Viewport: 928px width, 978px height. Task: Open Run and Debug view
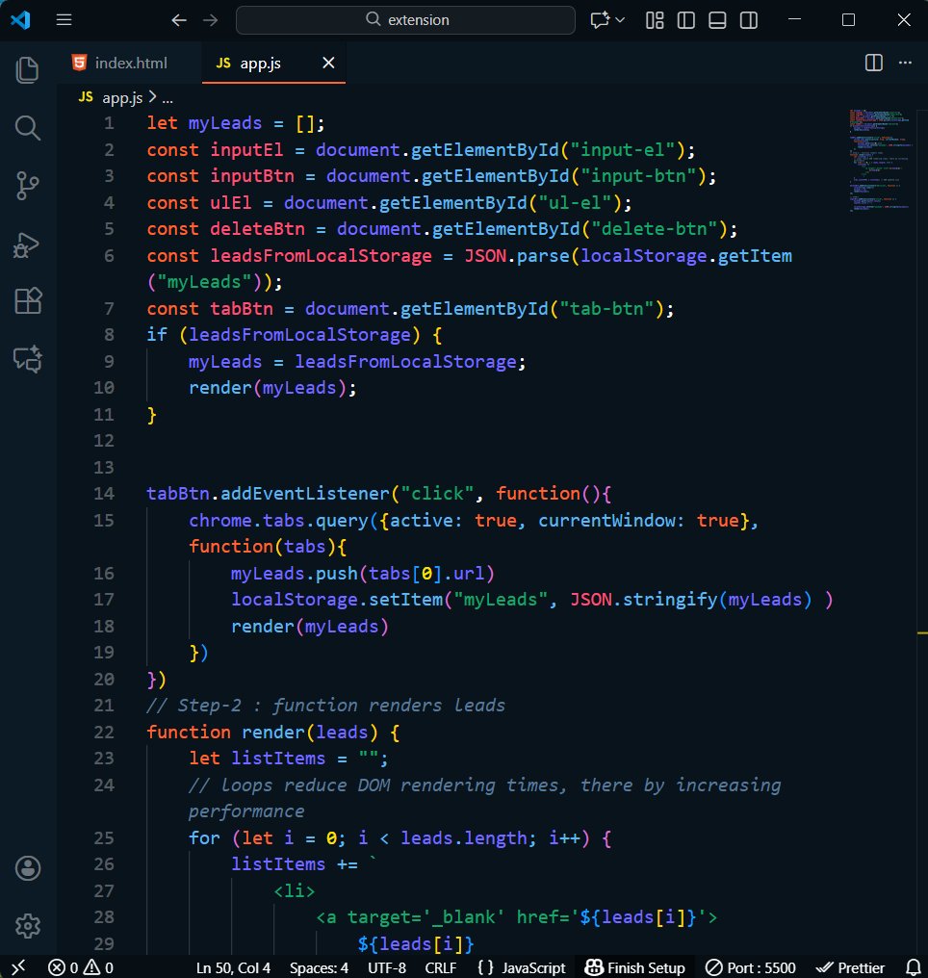coord(28,244)
